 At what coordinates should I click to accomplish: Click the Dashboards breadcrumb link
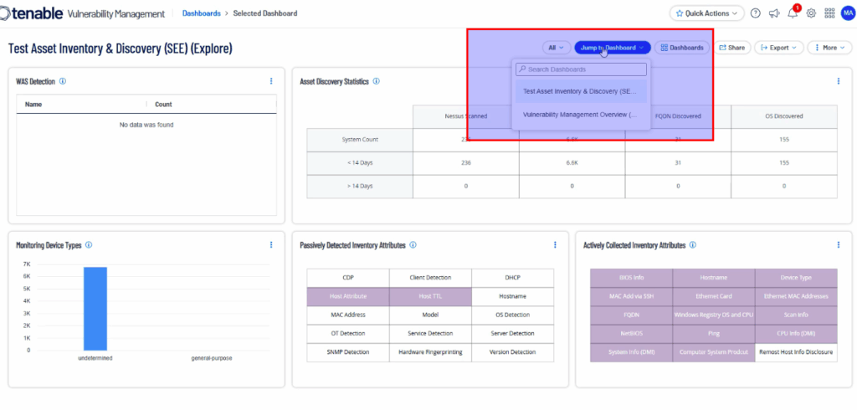click(201, 13)
